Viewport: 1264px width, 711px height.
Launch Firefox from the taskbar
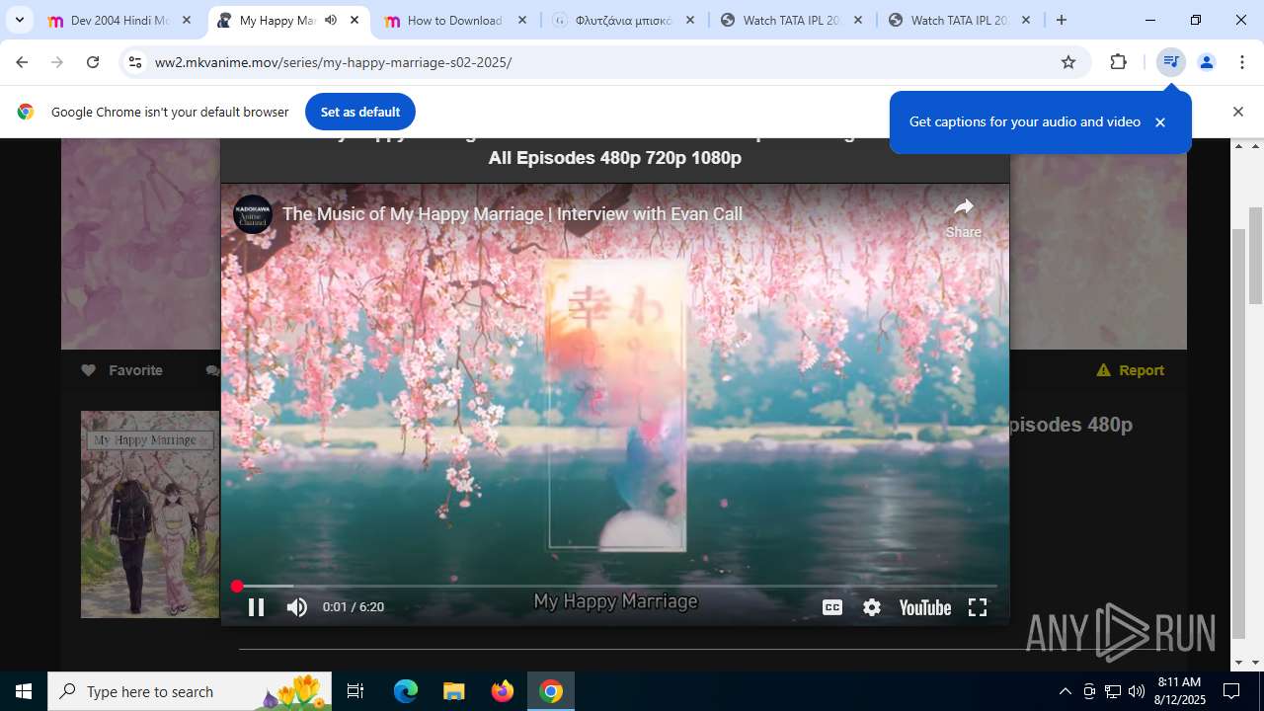(502, 691)
